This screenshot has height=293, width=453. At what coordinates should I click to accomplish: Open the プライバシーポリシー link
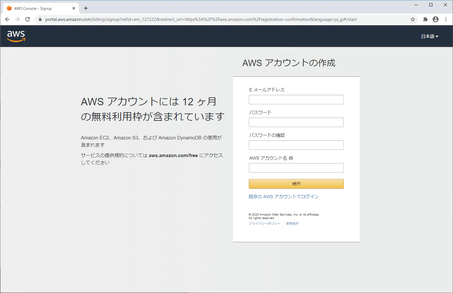(264, 223)
